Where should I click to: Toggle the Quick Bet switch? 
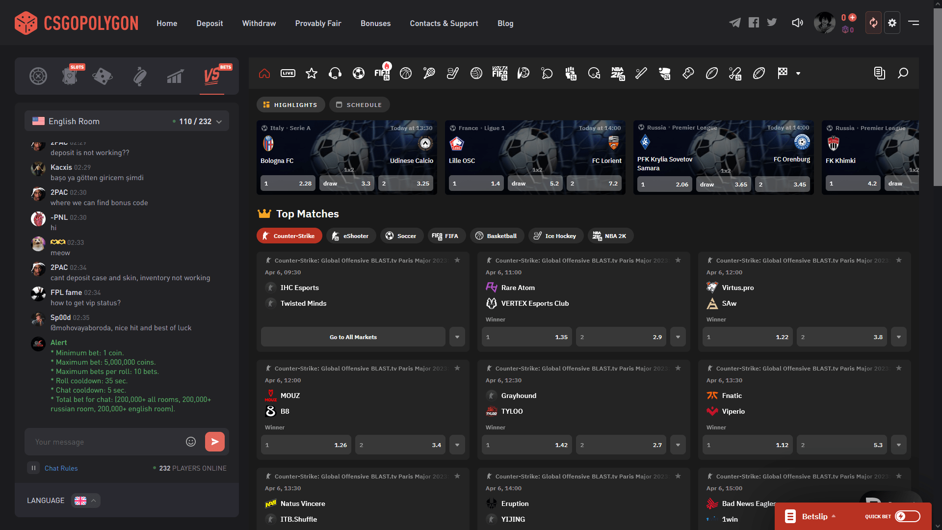tap(907, 516)
